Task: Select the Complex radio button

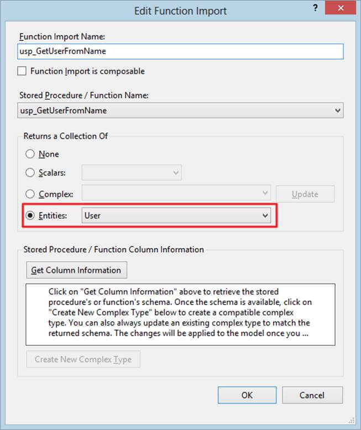Action: 30,194
